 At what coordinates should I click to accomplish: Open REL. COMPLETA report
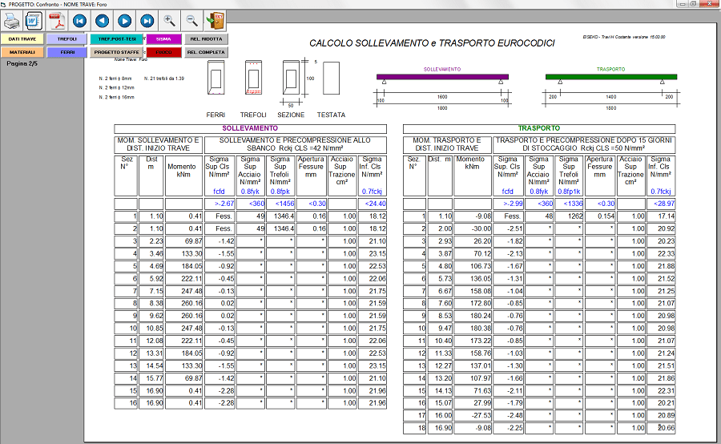[206, 52]
